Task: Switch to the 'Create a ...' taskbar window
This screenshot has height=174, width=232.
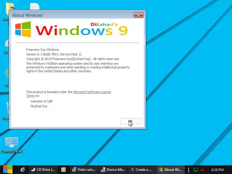Action: pyautogui.click(x=141, y=170)
